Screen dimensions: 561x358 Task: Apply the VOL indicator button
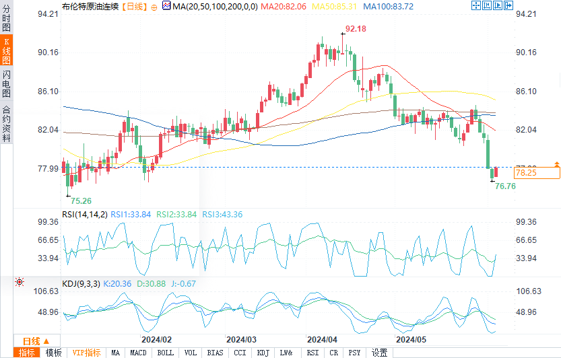pyautogui.click(x=191, y=353)
